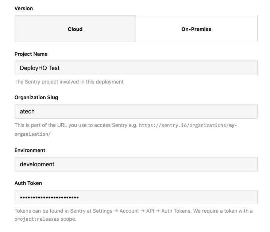Image resolution: width=270 pixels, height=232 pixels.
Task: Click the Environment label
Action: [x=30, y=150]
